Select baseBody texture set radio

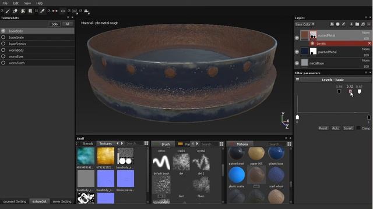3,31
